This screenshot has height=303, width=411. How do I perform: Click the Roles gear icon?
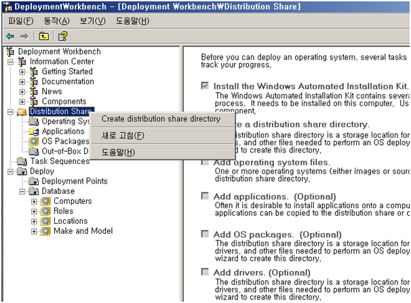(x=45, y=211)
